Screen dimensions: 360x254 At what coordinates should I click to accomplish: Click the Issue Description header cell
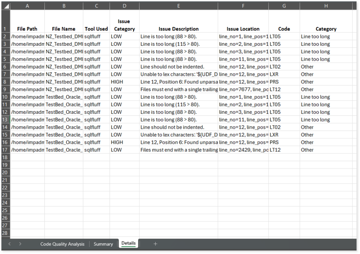179,29
